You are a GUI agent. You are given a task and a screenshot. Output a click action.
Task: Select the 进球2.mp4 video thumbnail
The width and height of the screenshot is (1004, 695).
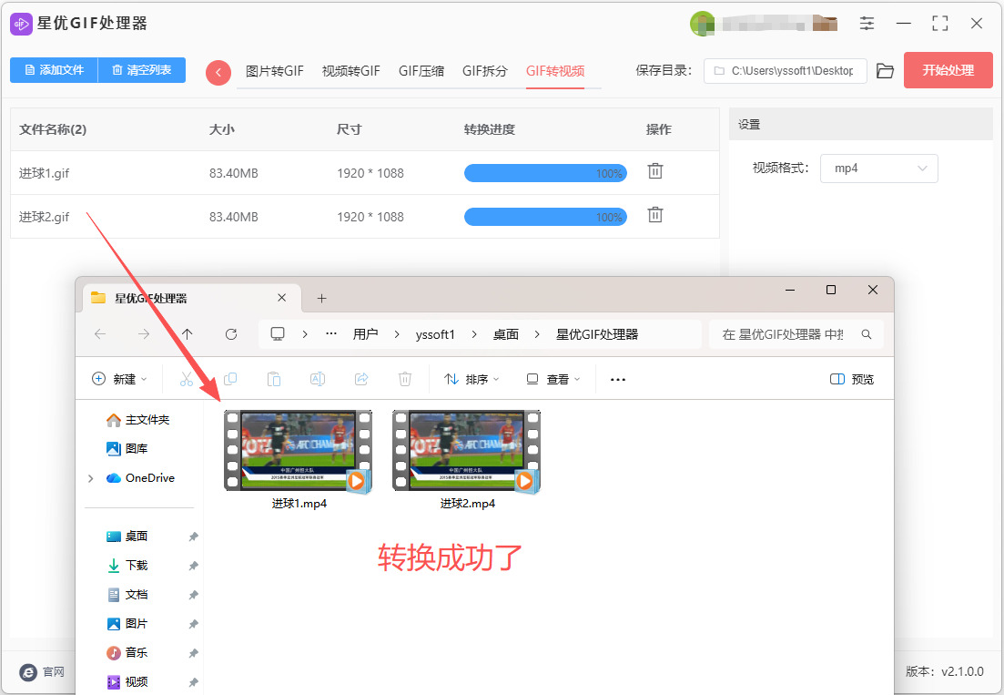click(x=467, y=451)
